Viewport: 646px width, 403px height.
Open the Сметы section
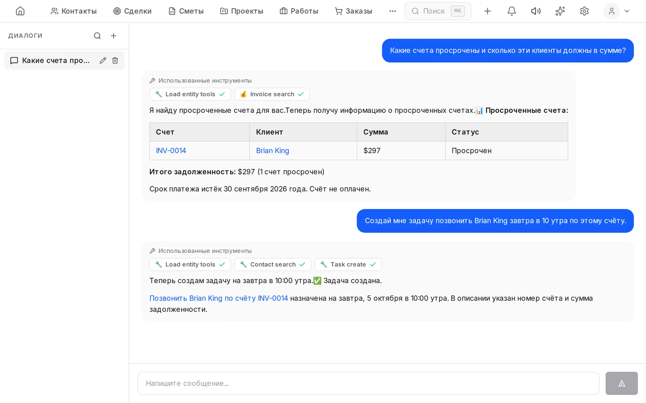186,11
